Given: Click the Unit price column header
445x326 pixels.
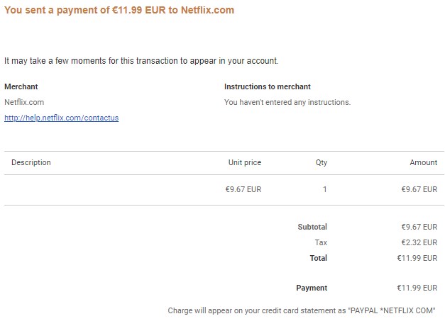Looking at the screenshot, I should tap(245, 162).
